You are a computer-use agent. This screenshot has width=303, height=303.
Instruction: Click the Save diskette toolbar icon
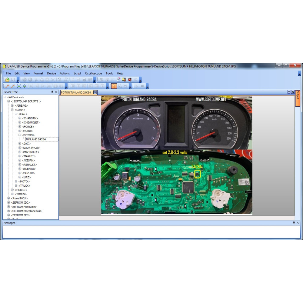(13, 79)
